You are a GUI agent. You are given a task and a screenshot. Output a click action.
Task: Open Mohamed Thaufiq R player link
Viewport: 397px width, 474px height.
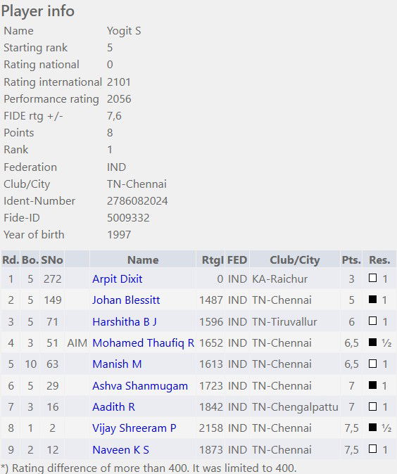coord(143,342)
